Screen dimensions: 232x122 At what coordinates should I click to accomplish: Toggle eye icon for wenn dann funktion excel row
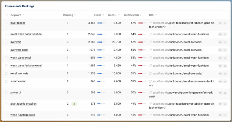[220, 66]
